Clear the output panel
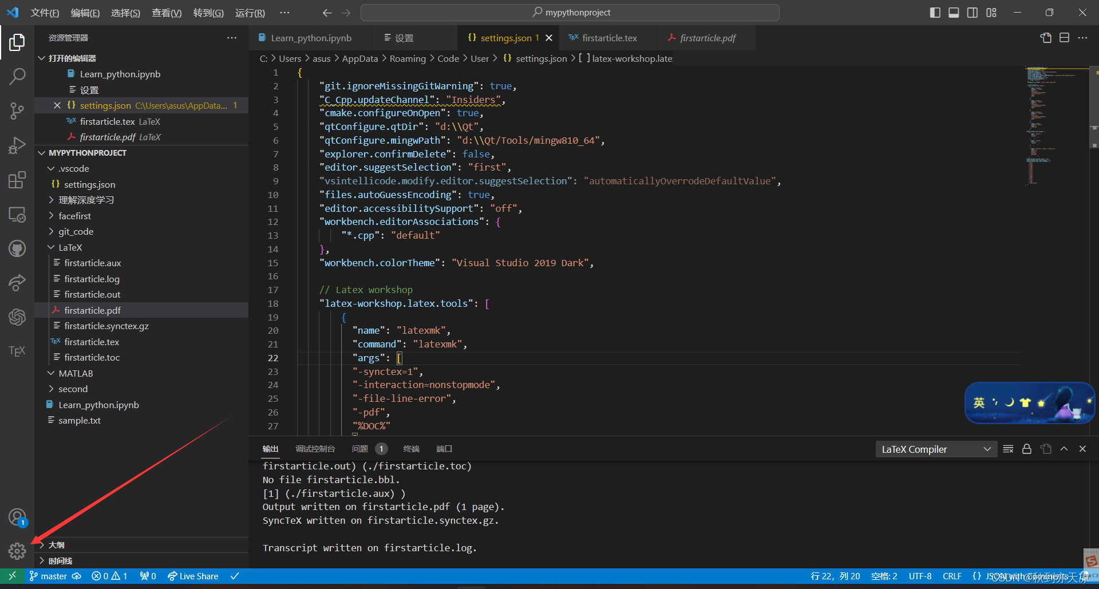 pos(1009,449)
